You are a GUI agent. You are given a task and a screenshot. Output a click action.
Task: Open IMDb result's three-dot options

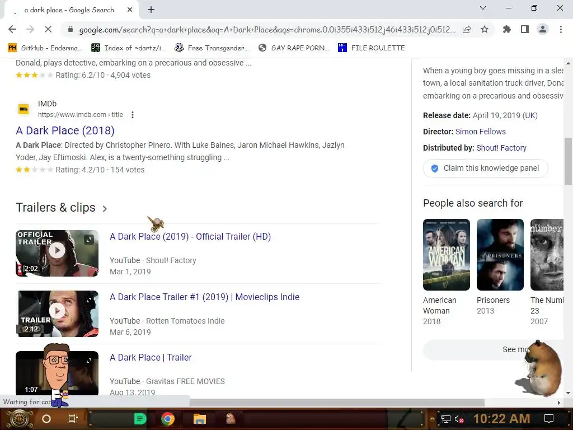coord(133,115)
